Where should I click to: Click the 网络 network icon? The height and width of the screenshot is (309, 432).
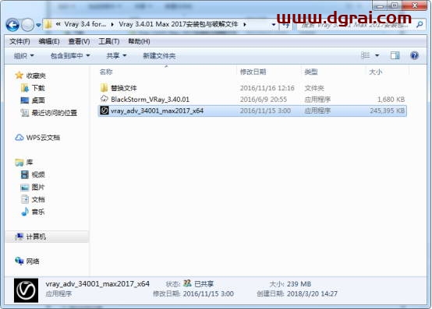19,261
